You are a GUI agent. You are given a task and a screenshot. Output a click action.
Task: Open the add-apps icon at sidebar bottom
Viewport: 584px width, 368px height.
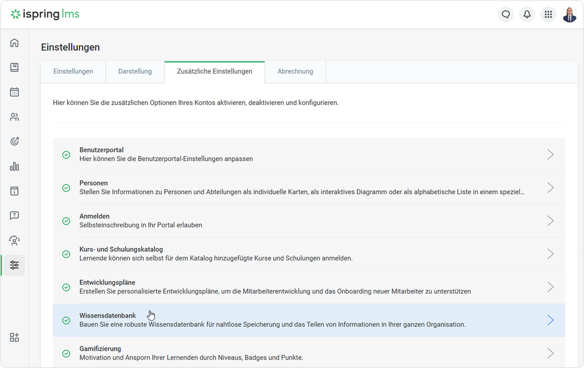point(14,338)
